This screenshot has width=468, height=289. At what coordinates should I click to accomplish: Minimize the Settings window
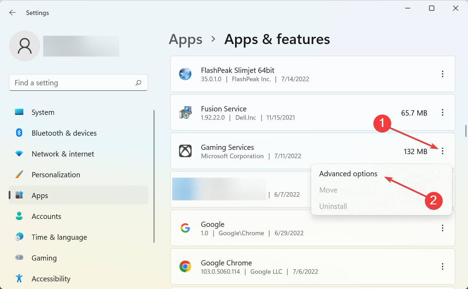click(x=408, y=8)
